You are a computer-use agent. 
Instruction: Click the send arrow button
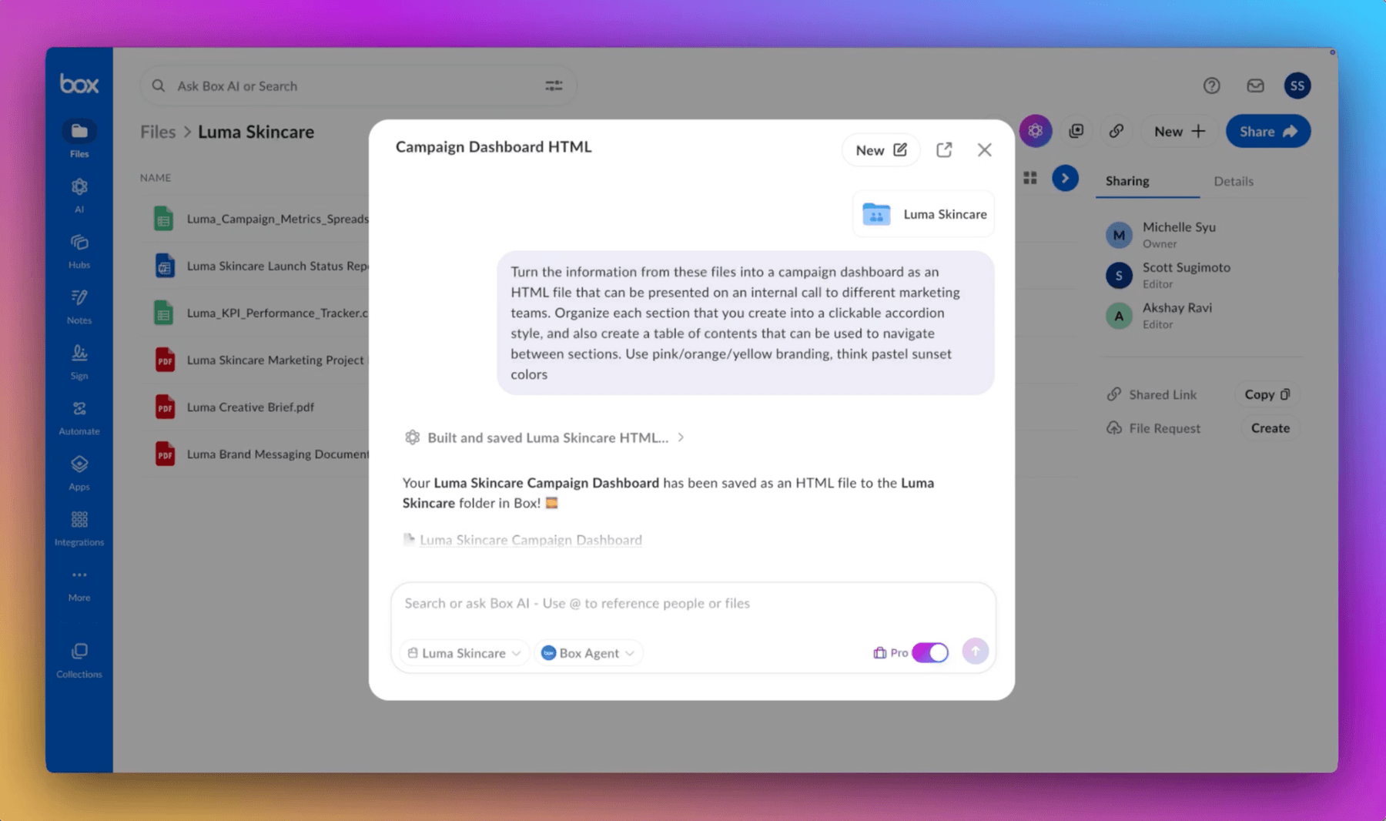[x=976, y=652]
